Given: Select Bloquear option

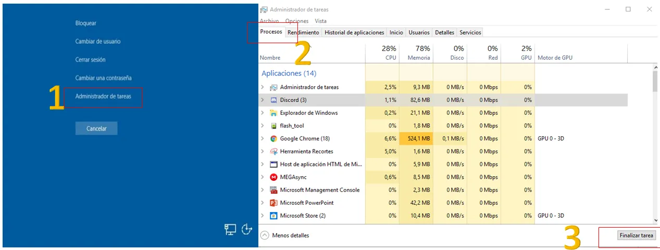Looking at the screenshot, I should click(x=86, y=23).
